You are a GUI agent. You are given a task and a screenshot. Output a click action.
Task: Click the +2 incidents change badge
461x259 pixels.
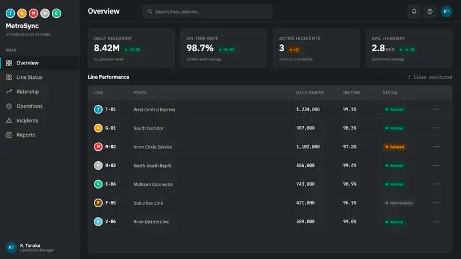[294, 49]
